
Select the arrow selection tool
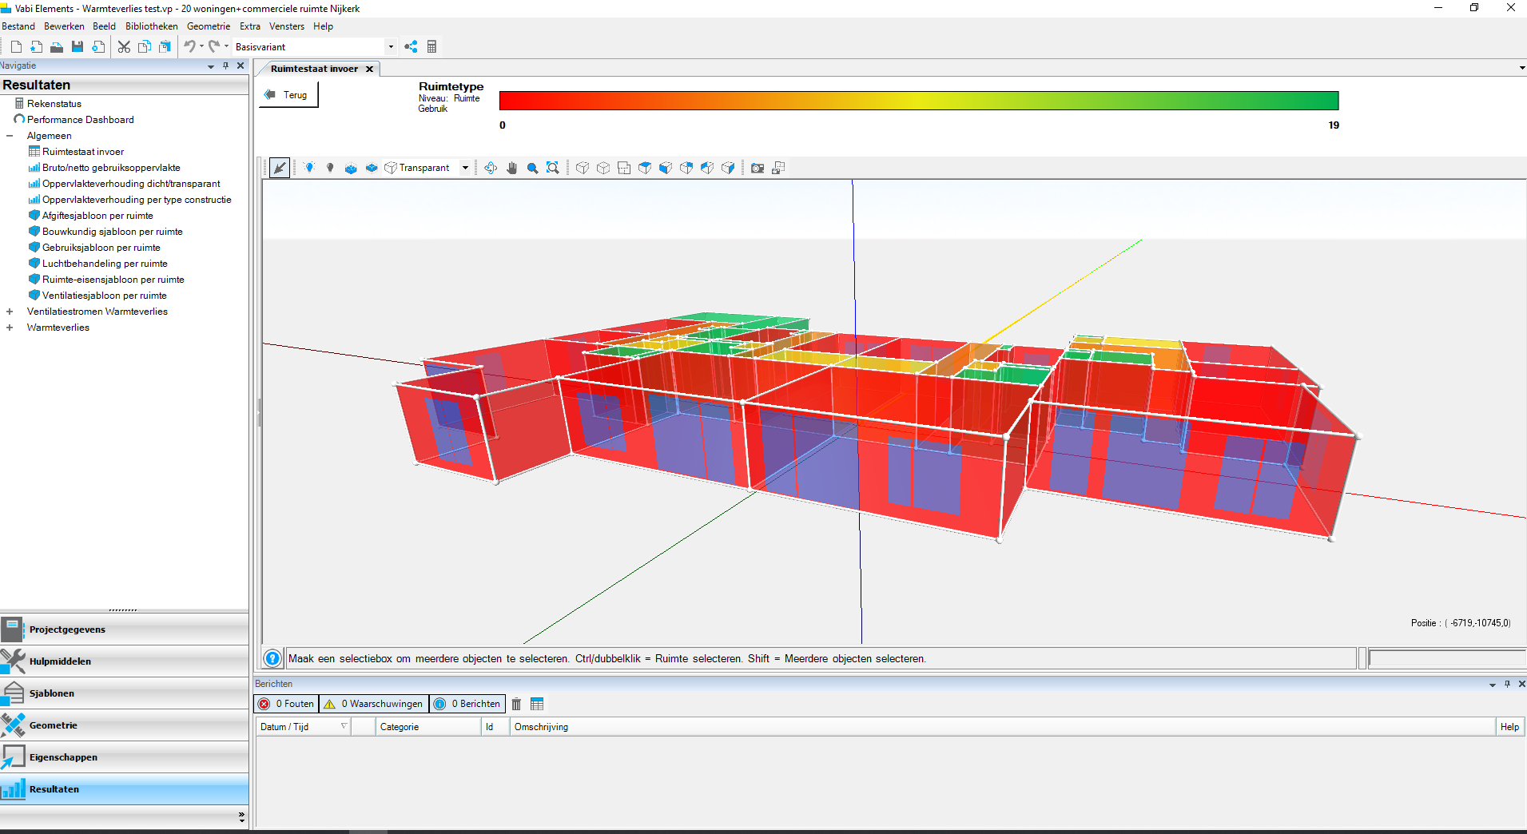[x=279, y=168]
